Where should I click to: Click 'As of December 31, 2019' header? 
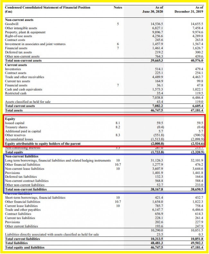coord(189,9)
